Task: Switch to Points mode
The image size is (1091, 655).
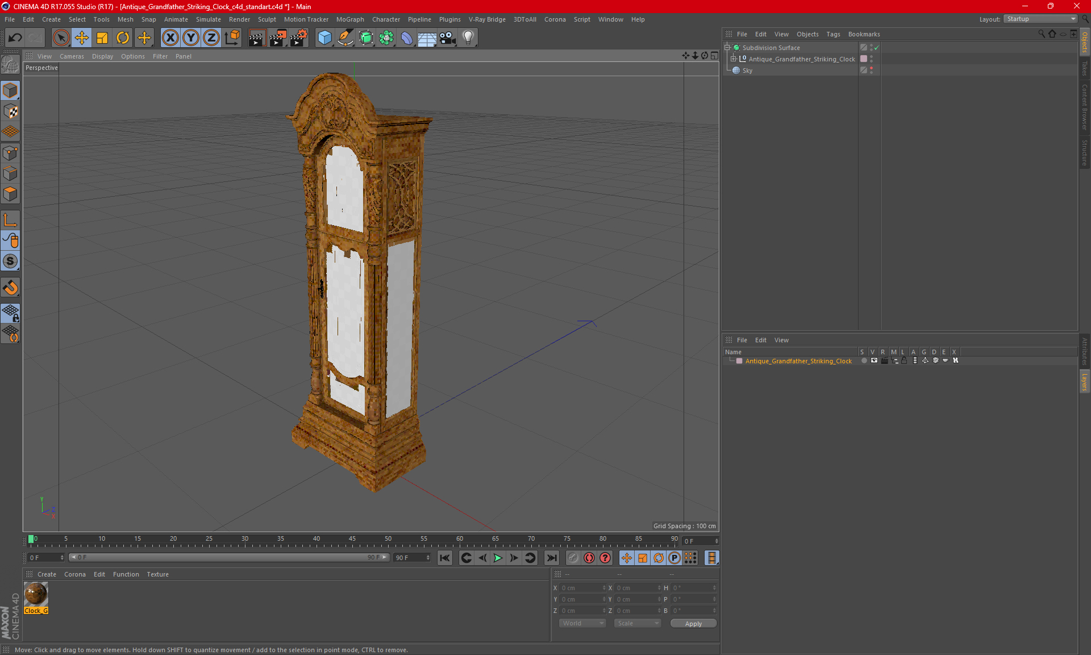Action: (10, 153)
